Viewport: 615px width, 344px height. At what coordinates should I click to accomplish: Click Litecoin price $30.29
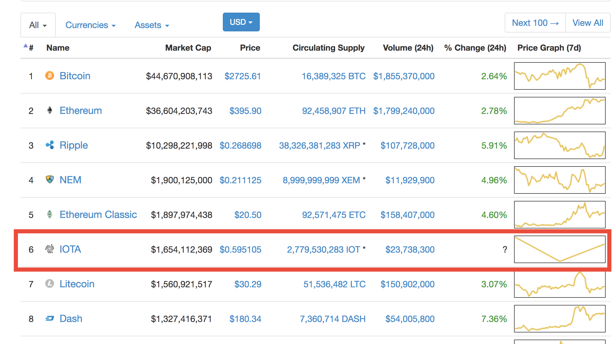coord(248,284)
